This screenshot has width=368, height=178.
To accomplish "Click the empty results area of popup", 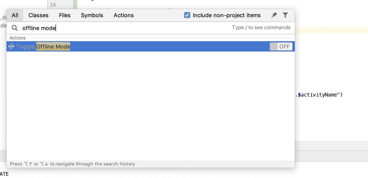I will [x=151, y=106].
